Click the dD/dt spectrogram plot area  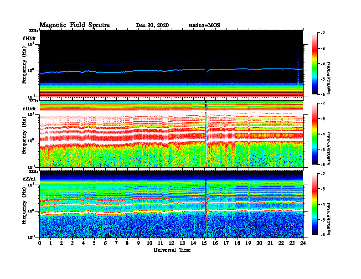pos(171,134)
